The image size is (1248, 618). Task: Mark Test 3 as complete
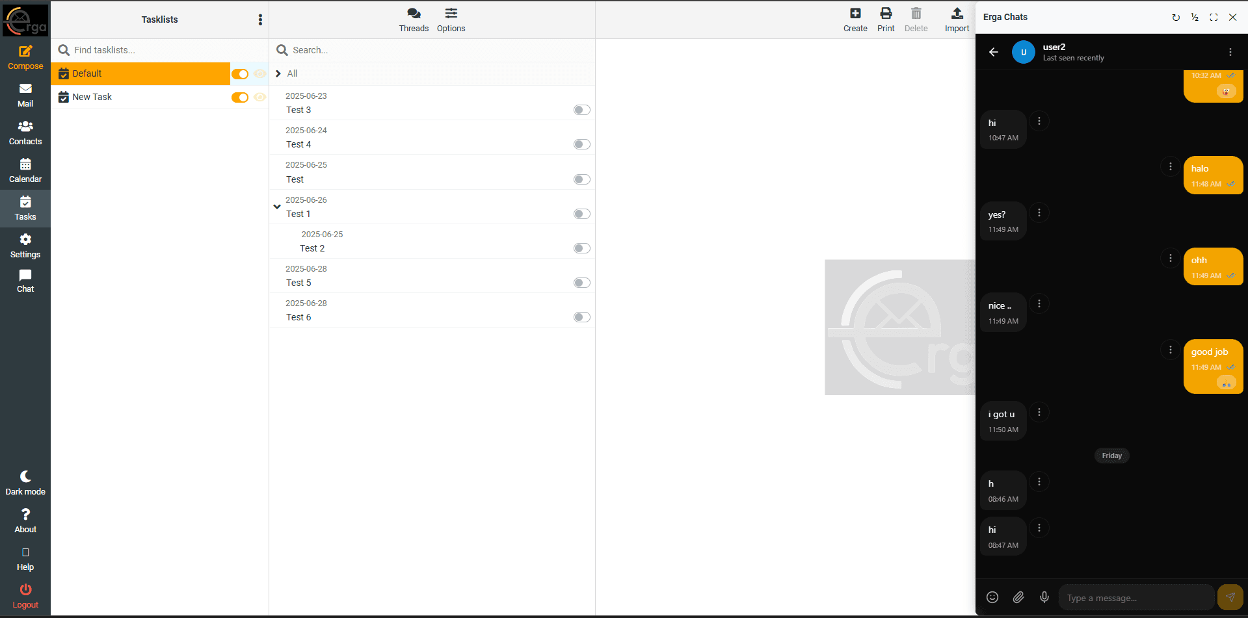582,110
